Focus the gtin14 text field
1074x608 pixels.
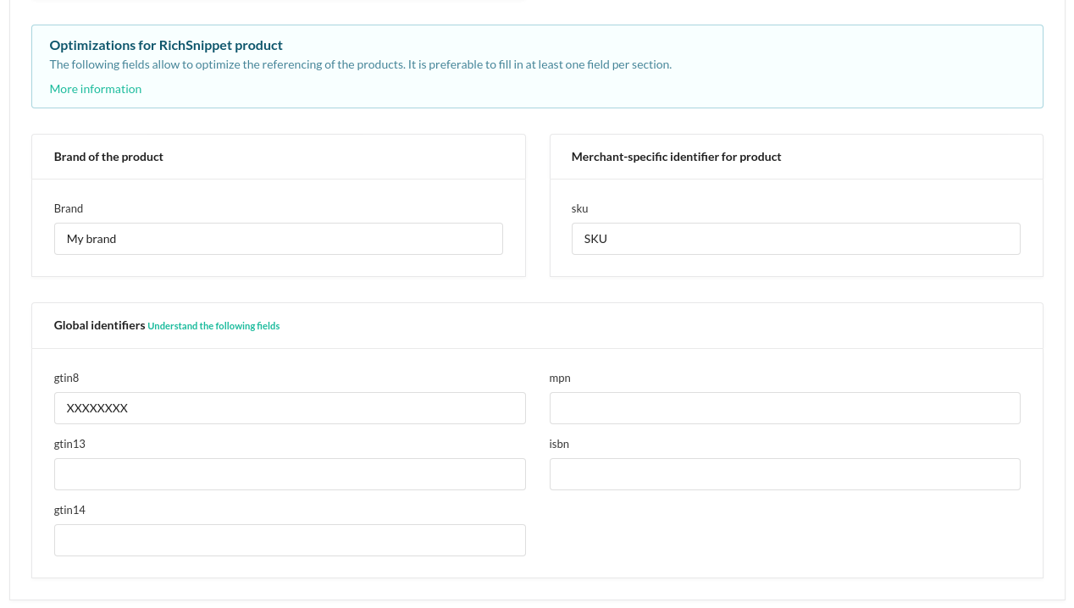(289, 540)
